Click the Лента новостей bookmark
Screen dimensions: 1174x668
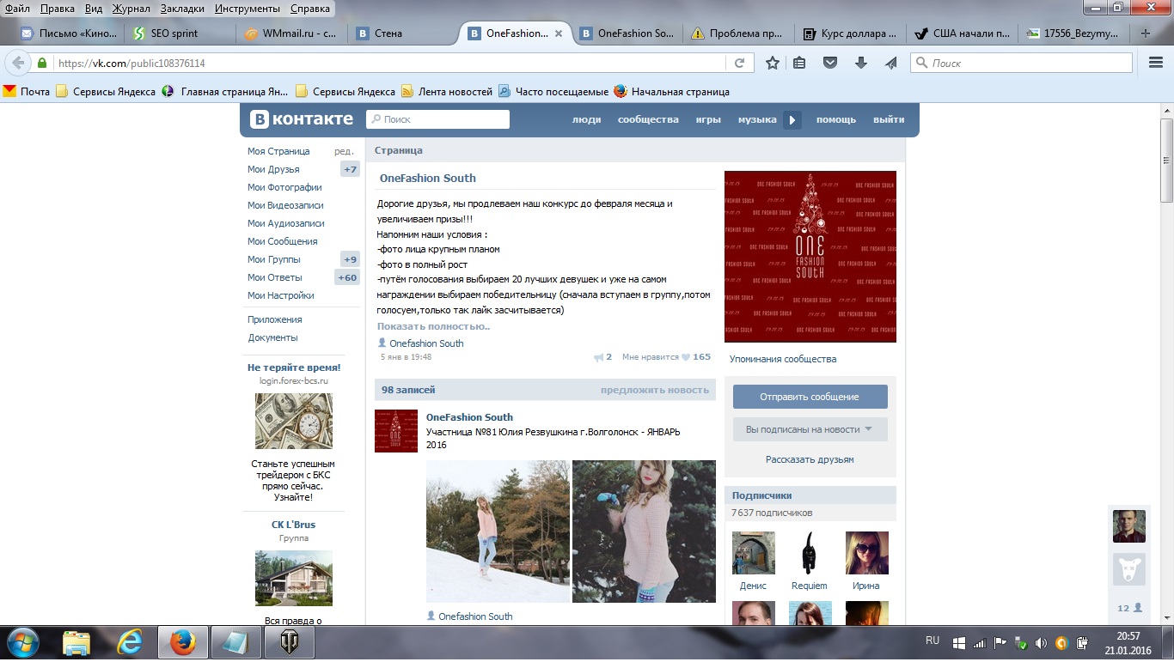coord(447,92)
